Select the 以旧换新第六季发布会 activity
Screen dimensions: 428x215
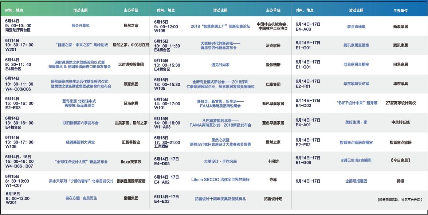click(81, 123)
